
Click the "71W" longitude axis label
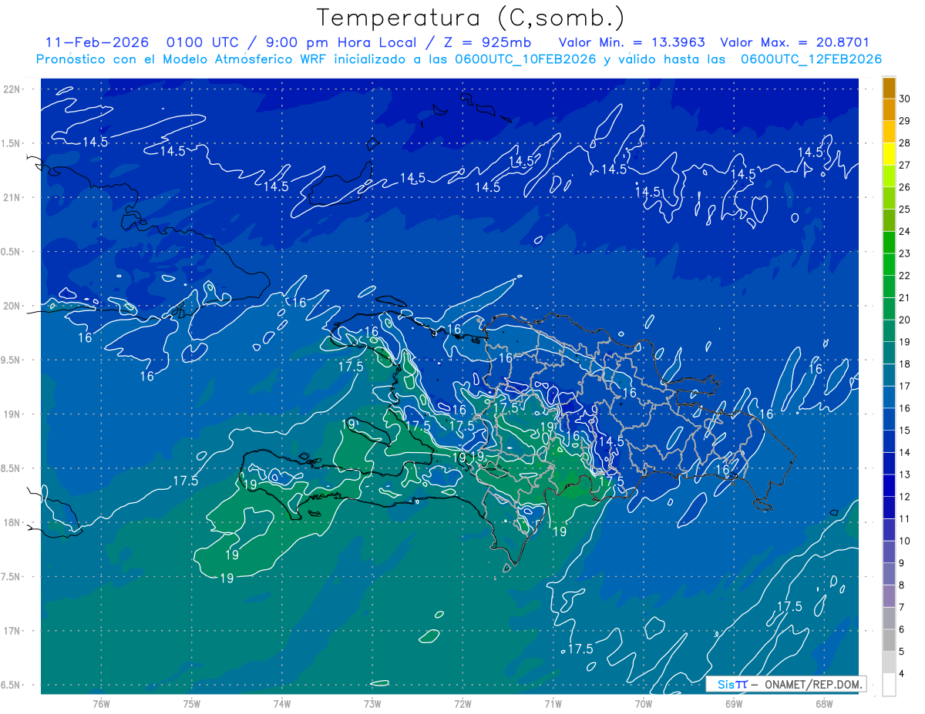click(553, 704)
